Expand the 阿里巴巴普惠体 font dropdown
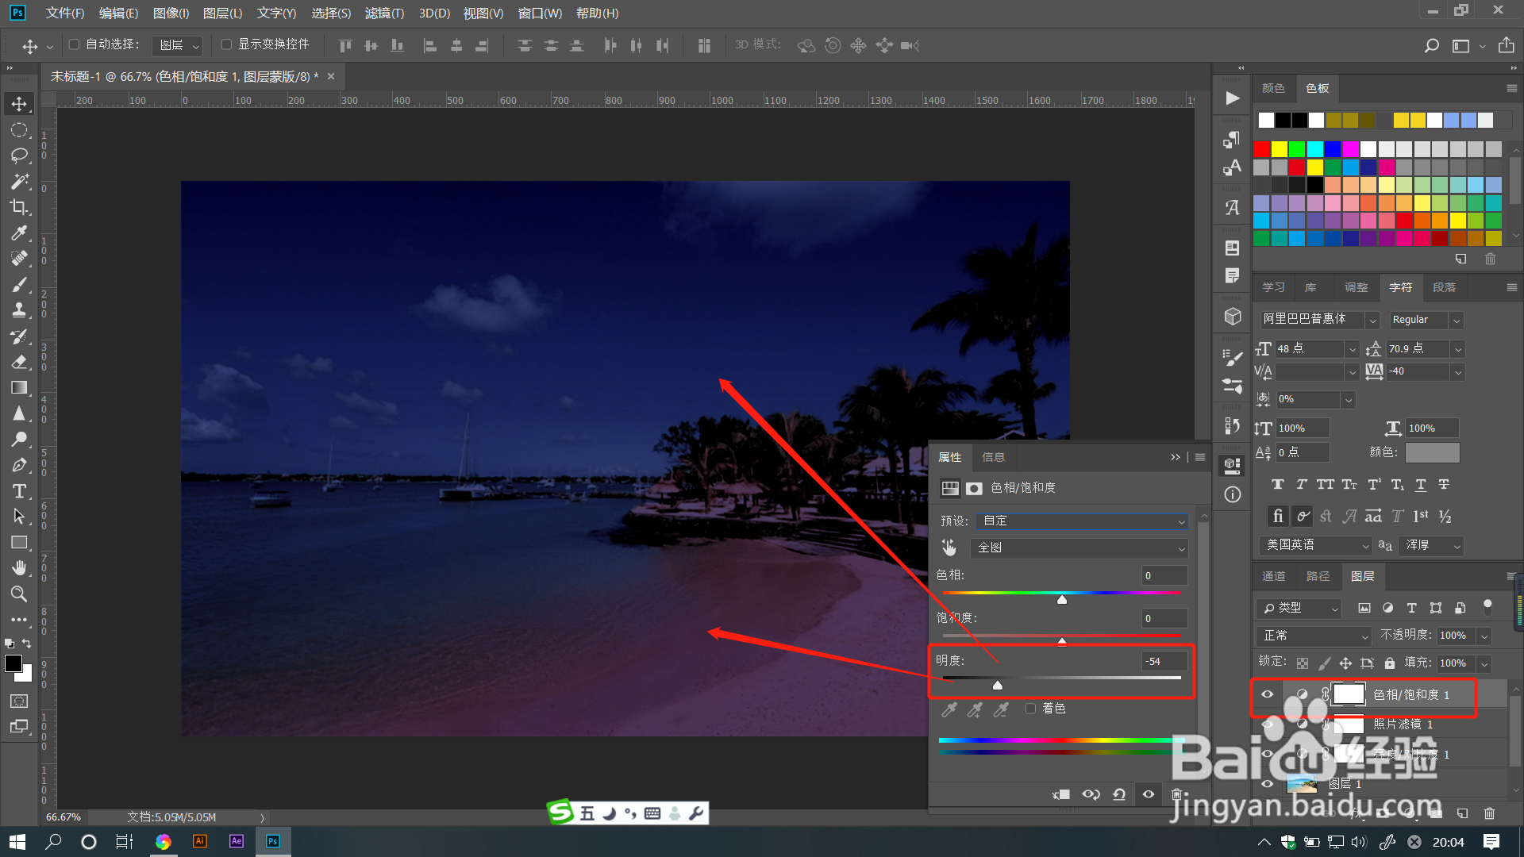Image resolution: width=1524 pixels, height=857 pixels. [x=1372, y=320]
